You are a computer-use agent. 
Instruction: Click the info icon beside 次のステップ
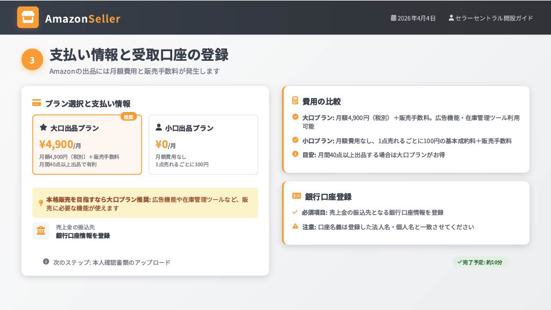pyautogui.click(x=46, y=262)
